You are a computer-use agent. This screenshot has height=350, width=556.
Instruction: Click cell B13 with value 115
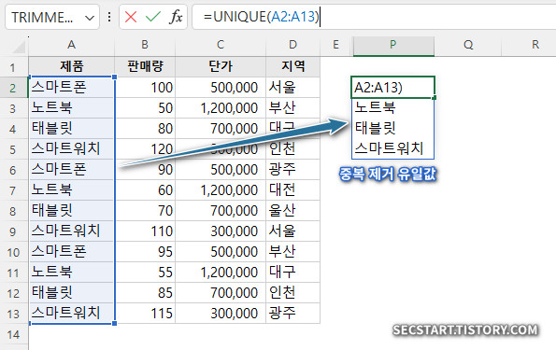pos(145,314)
